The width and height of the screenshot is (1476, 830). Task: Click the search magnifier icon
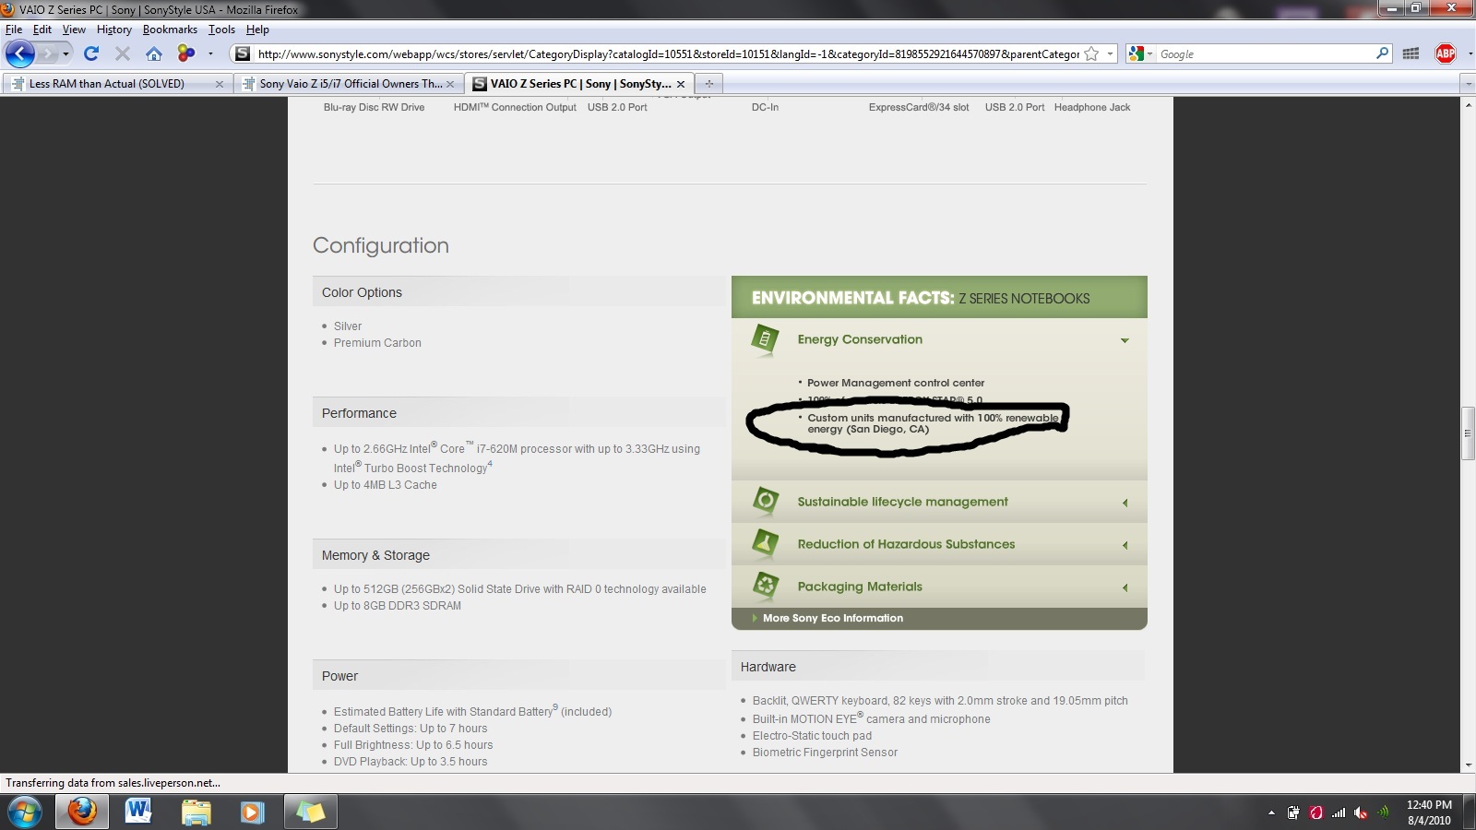[x=1382, y=53]
